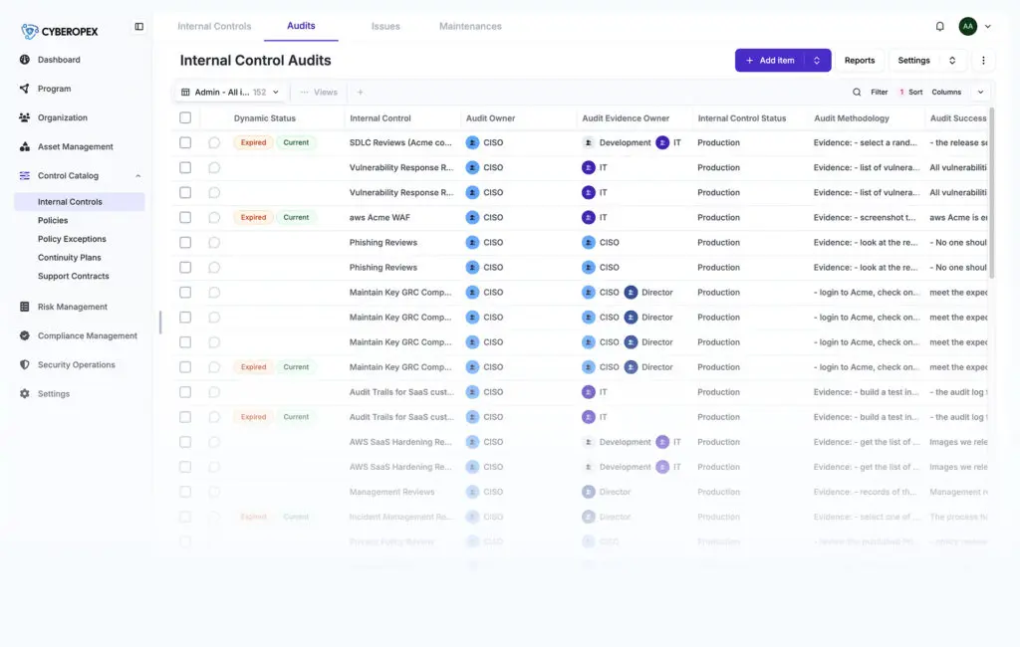Click the Security Operations shield icon
This screenshot has width=1020, height=647.
click(25, 364)
